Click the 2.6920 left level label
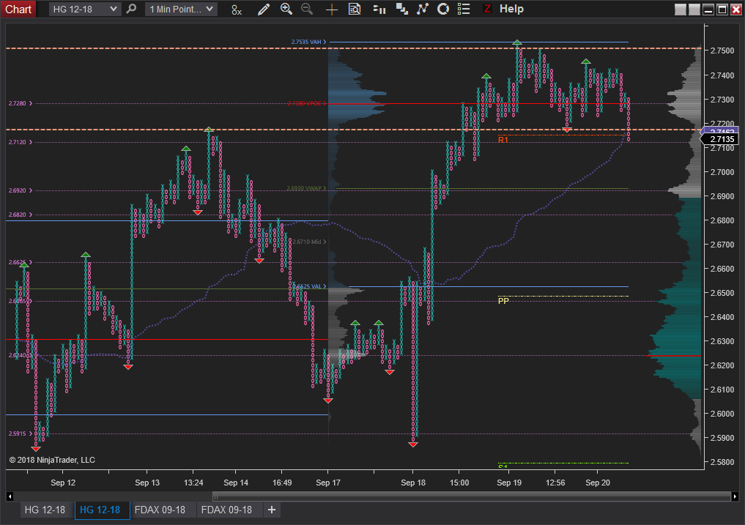This screenshot has height=525, width=745. tap(21, 190)
